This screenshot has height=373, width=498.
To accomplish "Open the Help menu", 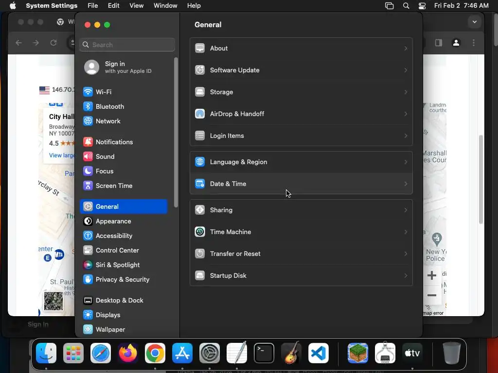I will pos(194,6).
